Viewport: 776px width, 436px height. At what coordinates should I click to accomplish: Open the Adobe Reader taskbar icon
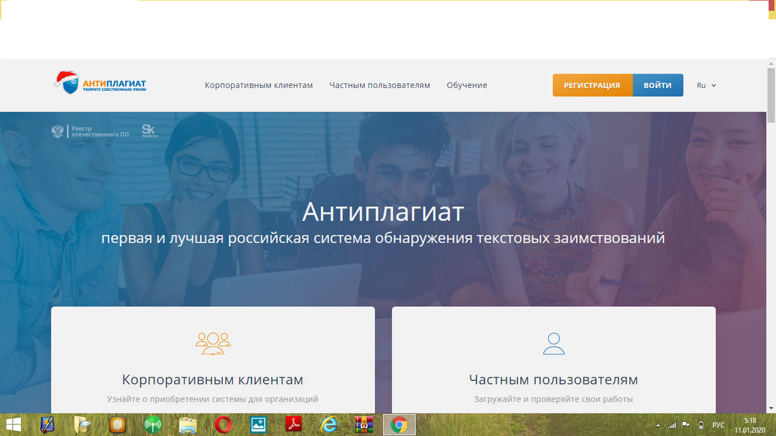[294, 424]
